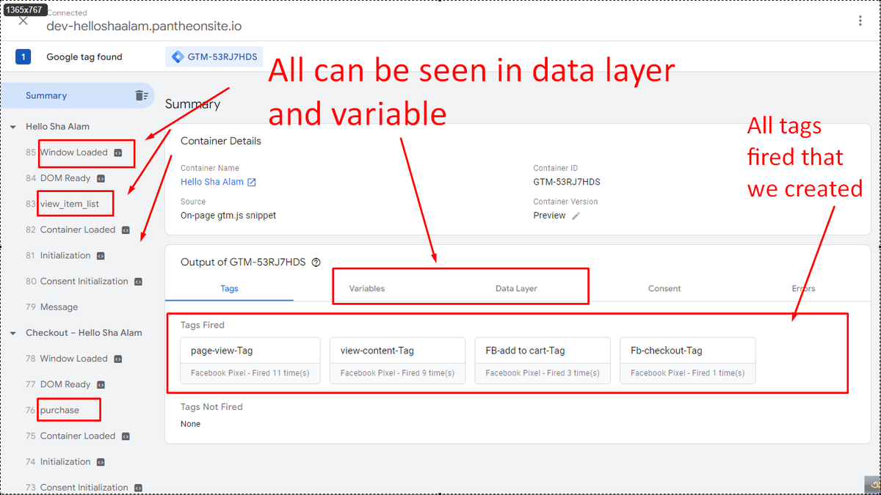Screen dimensions: 881x495
Task: Collapse the Hello Sha Alam page group
Action: (x=13, y=127)
